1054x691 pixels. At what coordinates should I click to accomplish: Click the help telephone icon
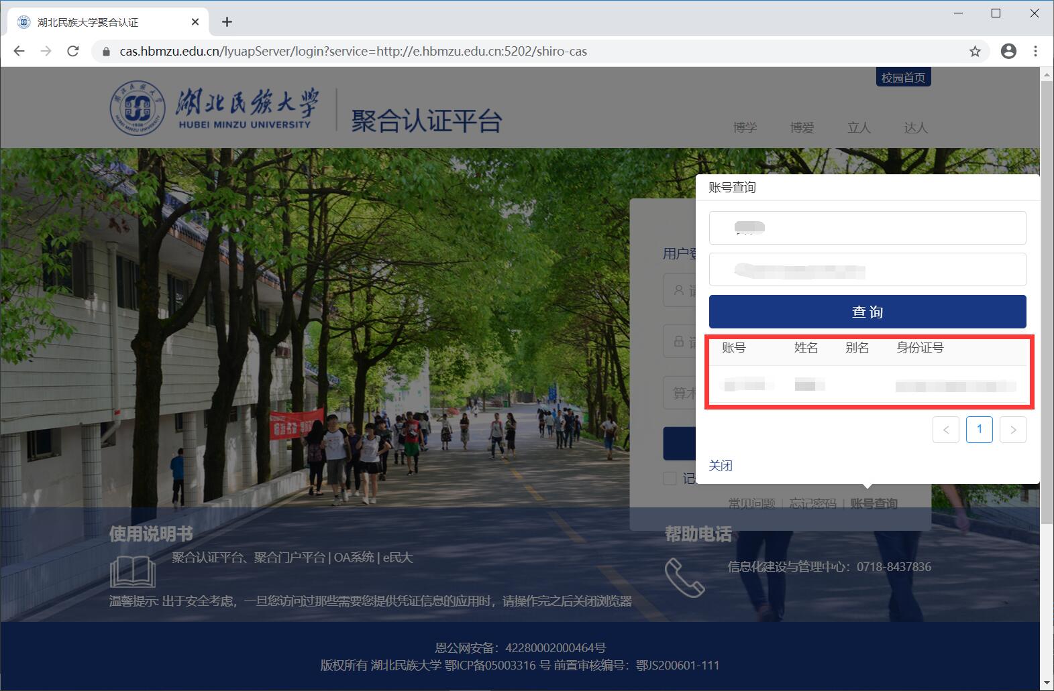click(x=684, y=577)
